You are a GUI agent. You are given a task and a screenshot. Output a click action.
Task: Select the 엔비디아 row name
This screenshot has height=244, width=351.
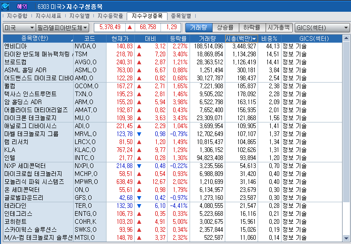click(15, 46)
